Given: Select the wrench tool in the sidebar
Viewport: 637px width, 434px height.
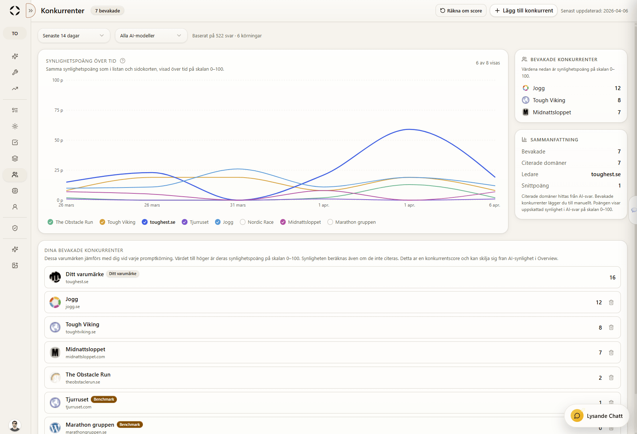Looking at the screenshot, I should click(x=15, y=72).
